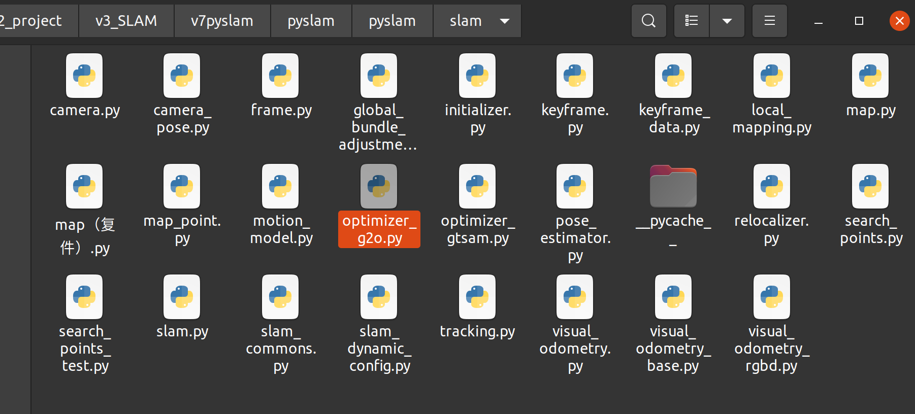This screenshot has width=915, height=414.
Task: Select the slam_dynamic_config.py file icon
Action: pyautogui.click(x=379, y=297)
